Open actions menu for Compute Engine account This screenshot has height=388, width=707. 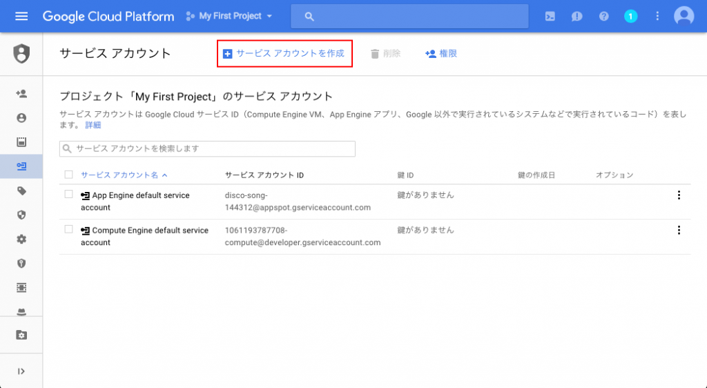click(x=679, y=231)
